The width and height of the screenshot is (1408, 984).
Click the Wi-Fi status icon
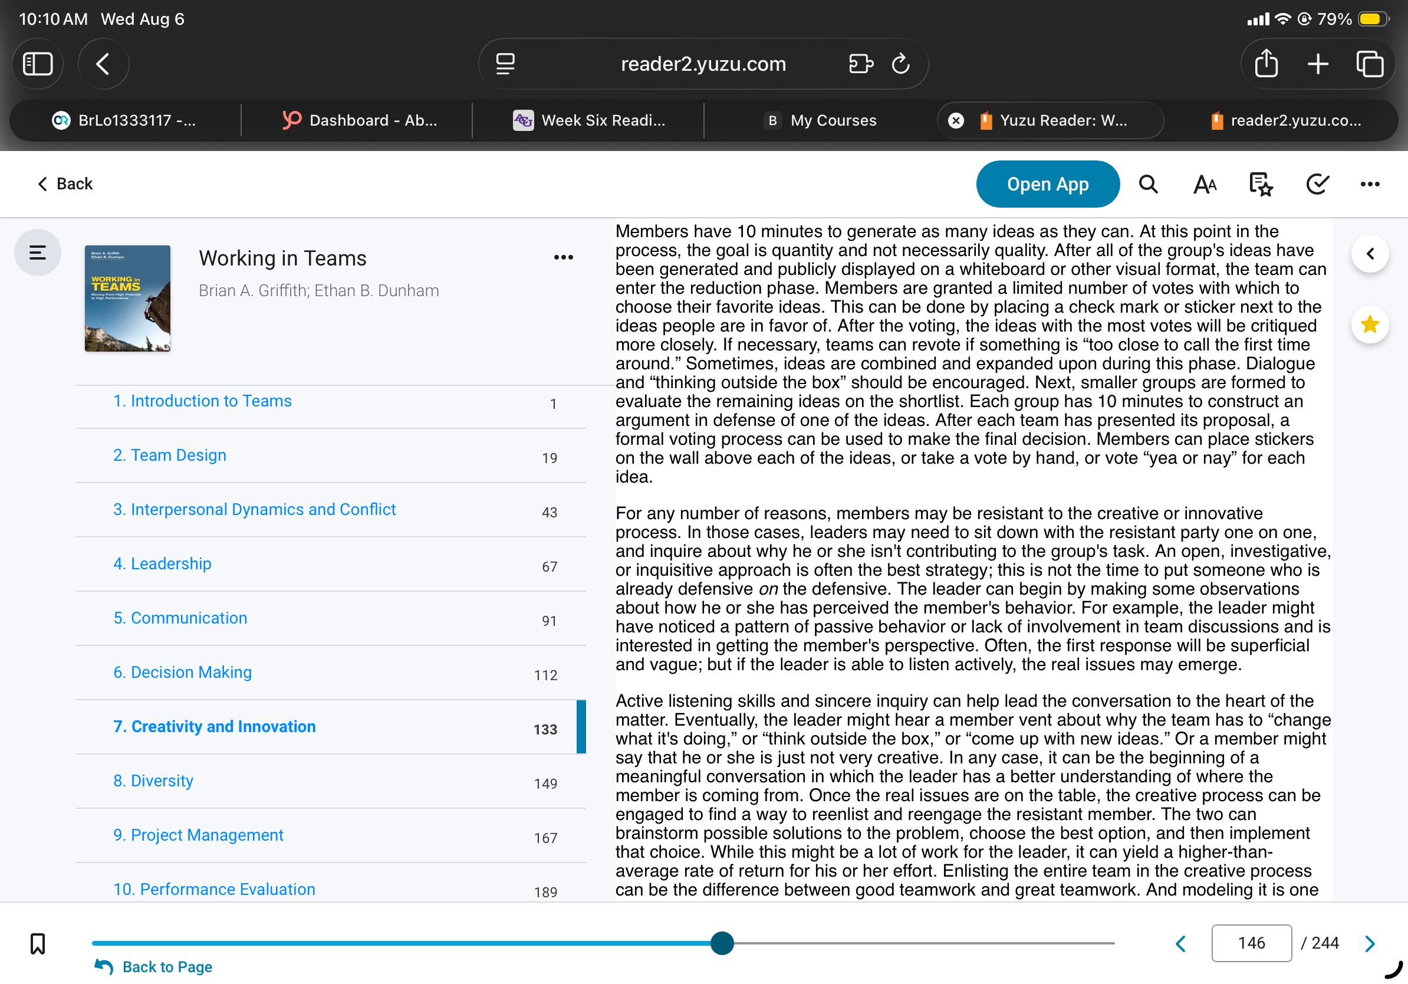pos(1282,19)
